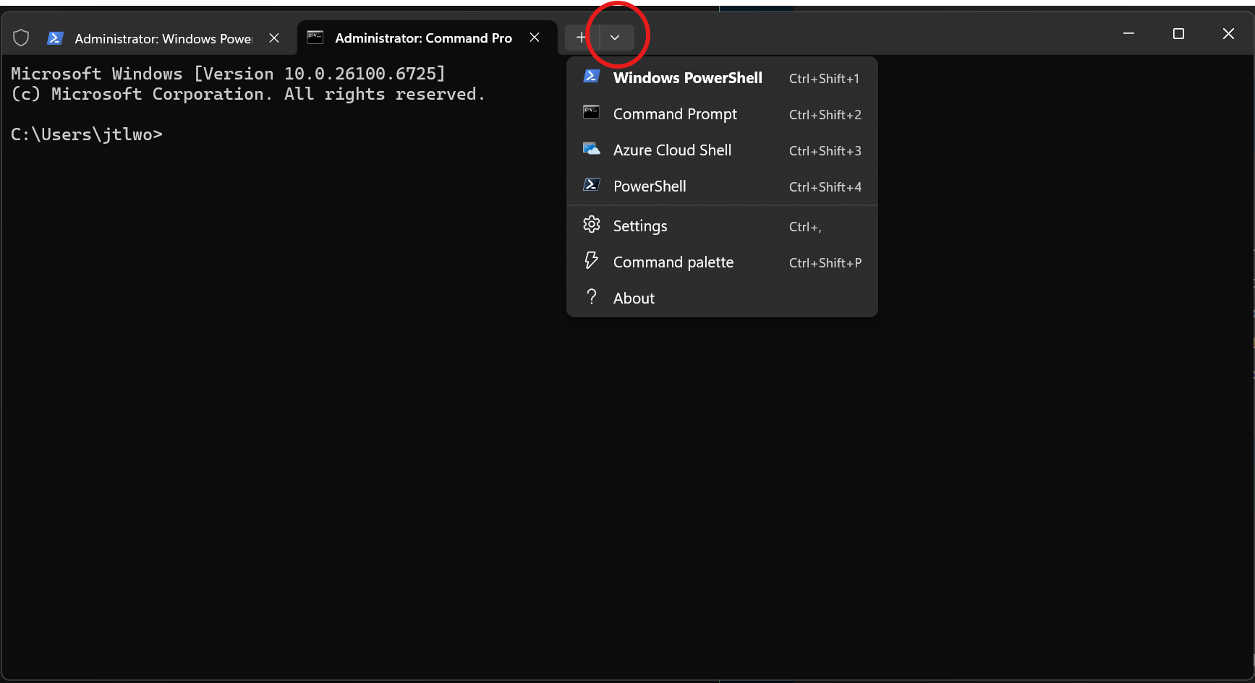1255x683 pixels.
Task: Open the Command palette menu entry
Action: [722, 262]
